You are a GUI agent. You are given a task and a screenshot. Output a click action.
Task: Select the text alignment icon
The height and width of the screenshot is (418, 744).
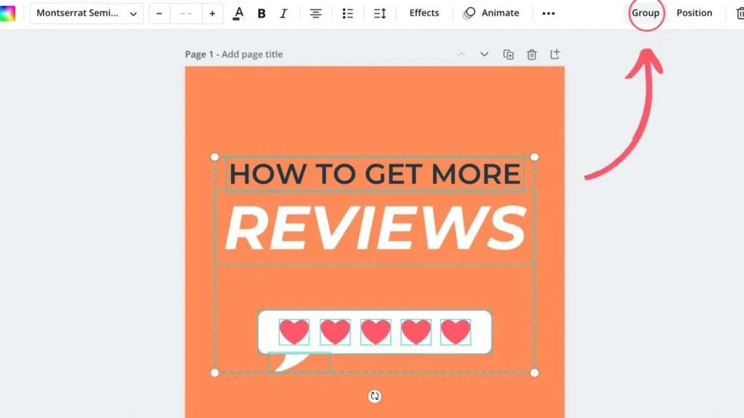[315, 12]
